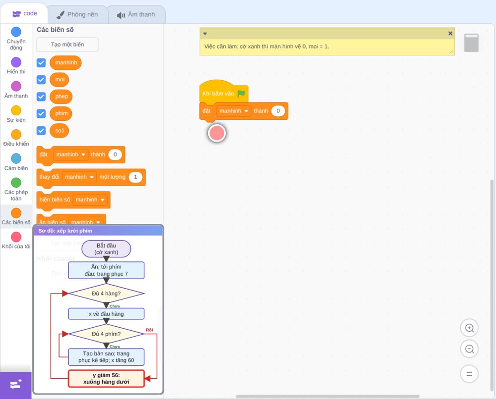Click the green flag on the hat block
Screen dimensions: 496x399
[x=242, y=94]
